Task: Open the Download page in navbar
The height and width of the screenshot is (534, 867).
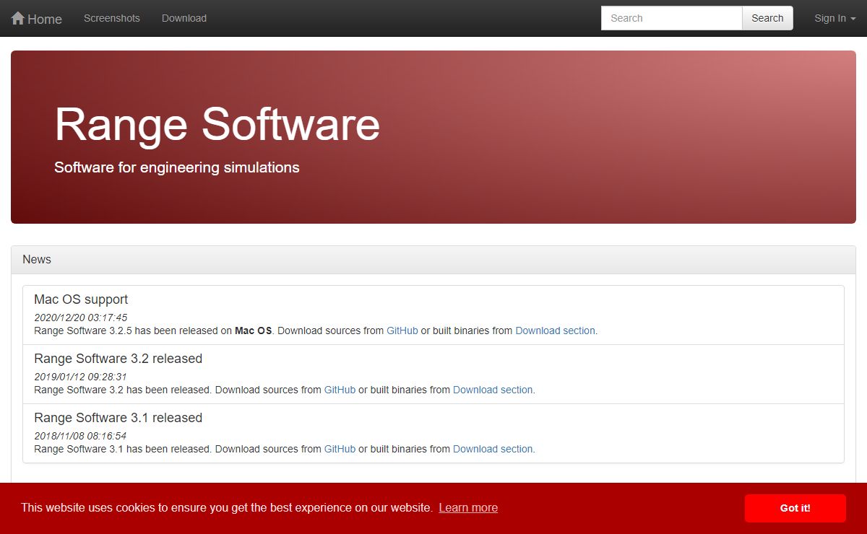Action: pos(184,18)
